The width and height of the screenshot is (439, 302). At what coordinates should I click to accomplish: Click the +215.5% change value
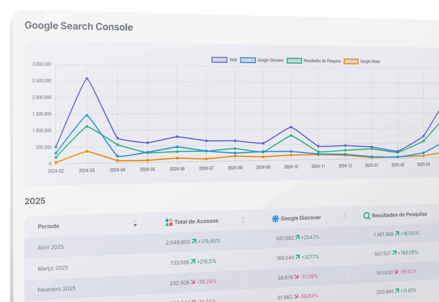click(206, 261)
